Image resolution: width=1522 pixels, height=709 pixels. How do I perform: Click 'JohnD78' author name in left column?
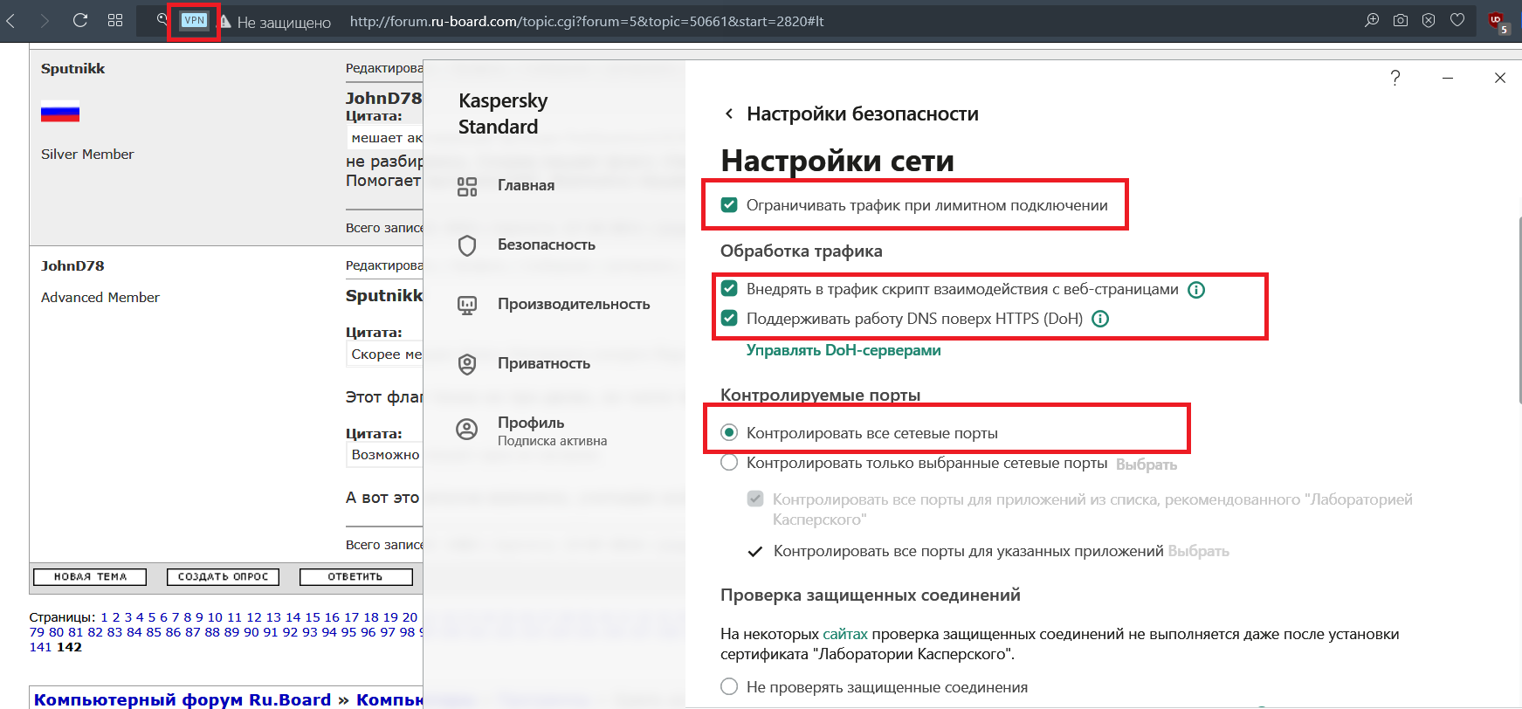[x=72, y=265]
